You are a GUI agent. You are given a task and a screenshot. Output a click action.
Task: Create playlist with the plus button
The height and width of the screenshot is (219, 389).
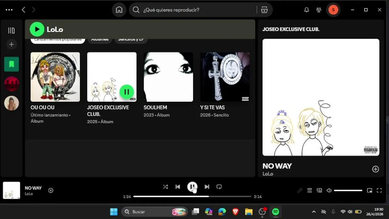[12, 44]
